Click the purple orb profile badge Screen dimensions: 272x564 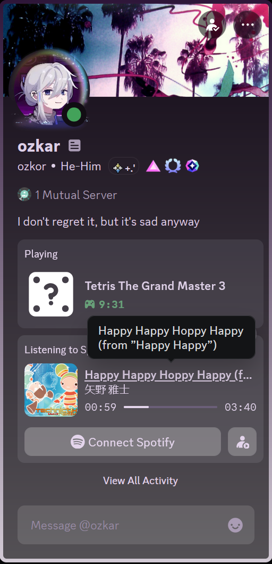tap(192, 166)
